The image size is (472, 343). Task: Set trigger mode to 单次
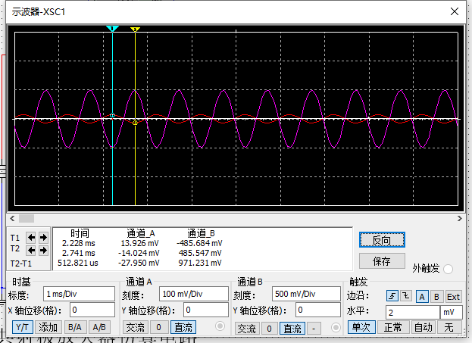361,327
